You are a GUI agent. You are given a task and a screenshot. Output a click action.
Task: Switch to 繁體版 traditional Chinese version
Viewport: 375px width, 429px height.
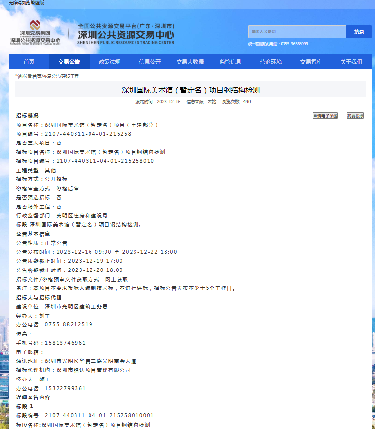click(x=38, y=3)
